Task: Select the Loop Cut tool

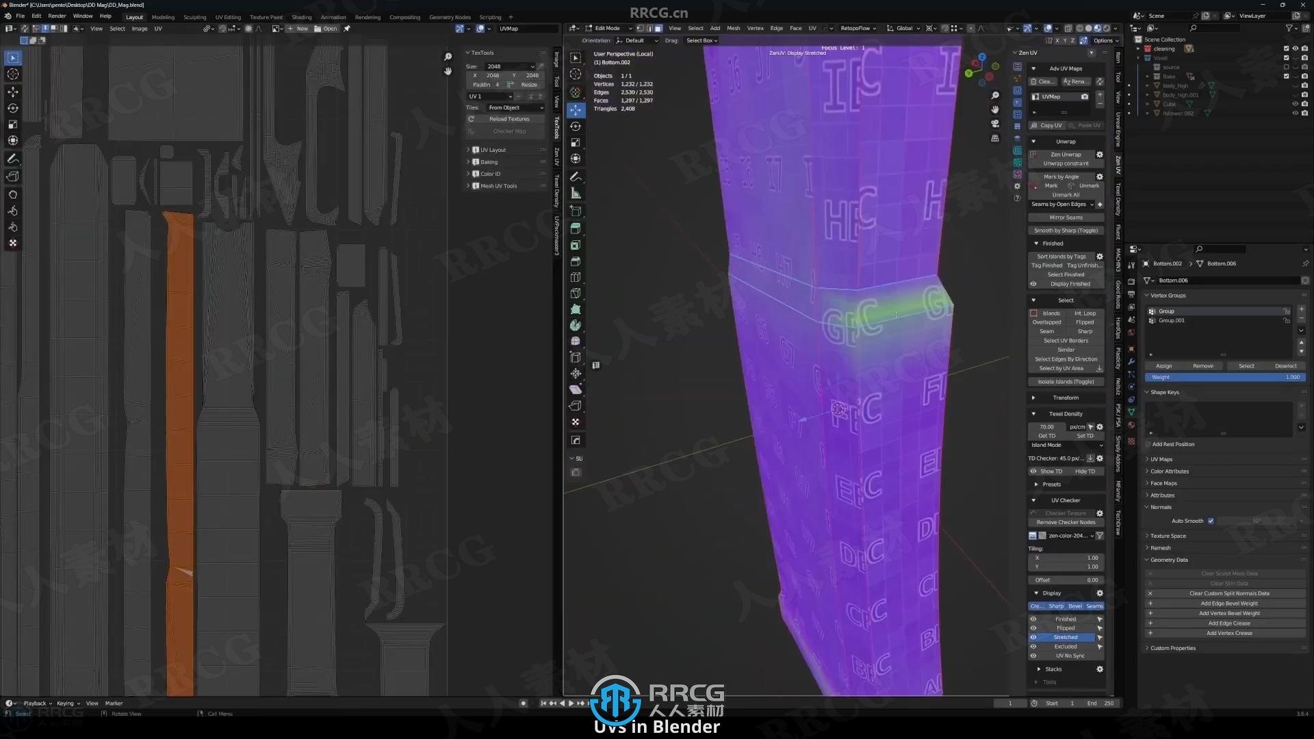Action: coord(576,277)
